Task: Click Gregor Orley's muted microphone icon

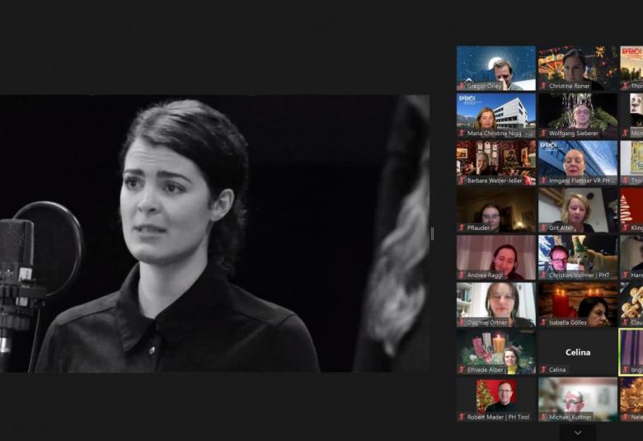Action: click(x=462, y=86)
